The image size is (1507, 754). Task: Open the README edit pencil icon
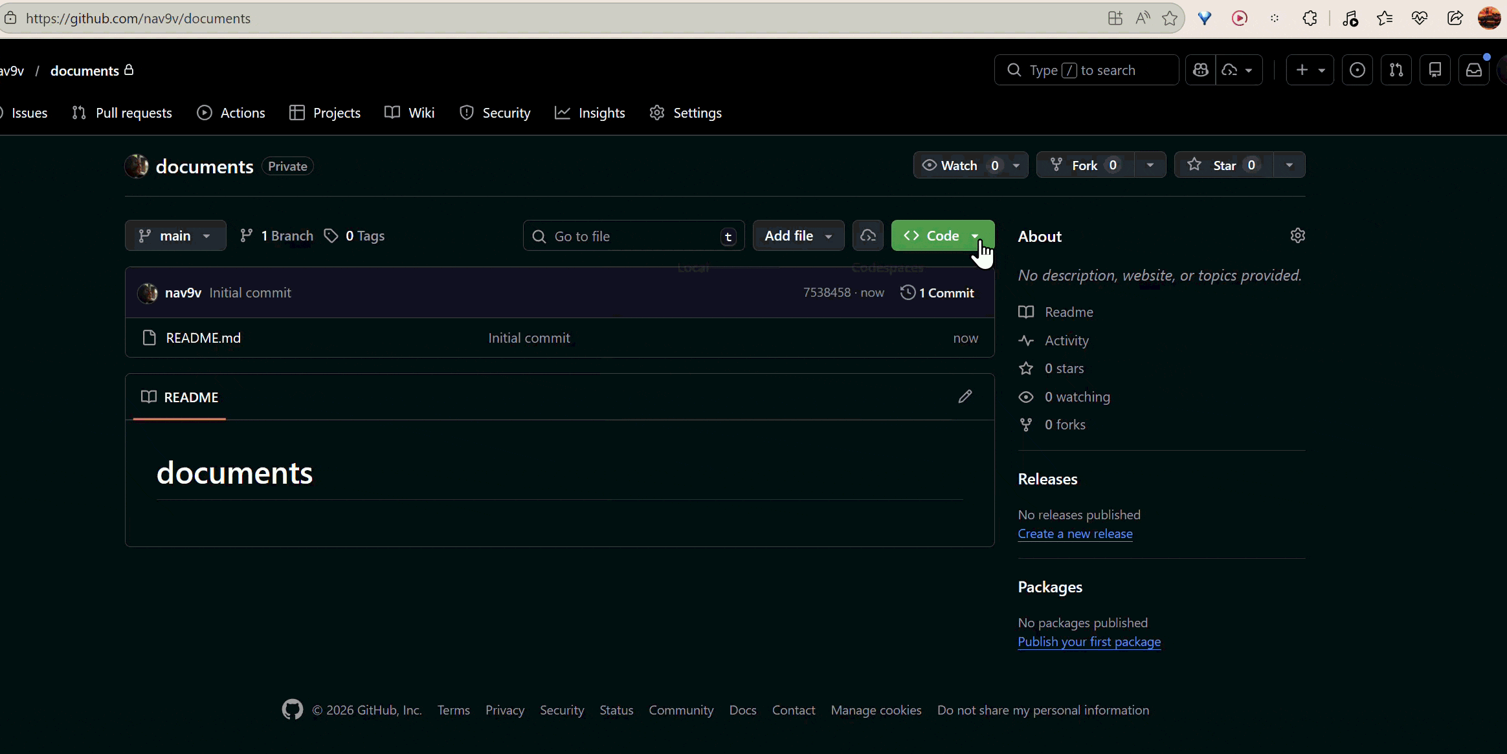click(965, 396)
